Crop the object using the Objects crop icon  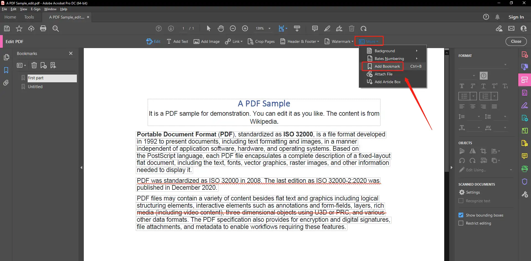click(483, 151)
